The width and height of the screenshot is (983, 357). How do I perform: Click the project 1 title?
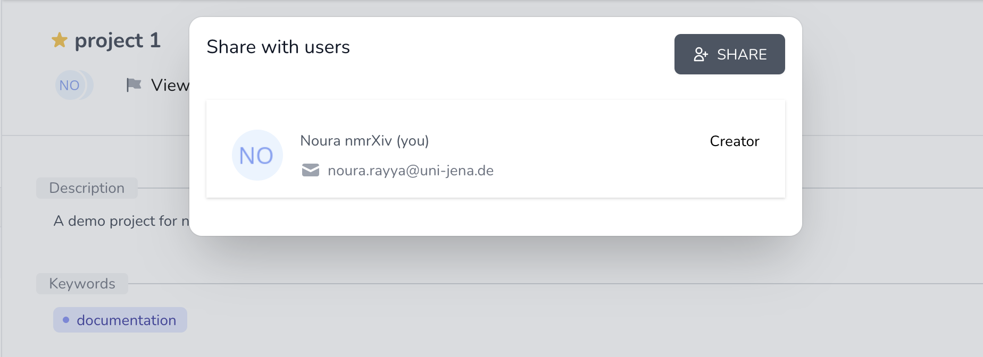pos(118,41)
